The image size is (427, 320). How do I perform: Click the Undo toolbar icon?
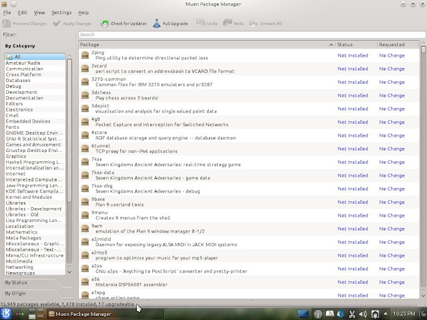pyautogui.click(x=201, y=23)
